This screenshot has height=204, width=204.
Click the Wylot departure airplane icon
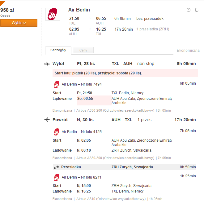pyautogui.click(x=47, y=64)
